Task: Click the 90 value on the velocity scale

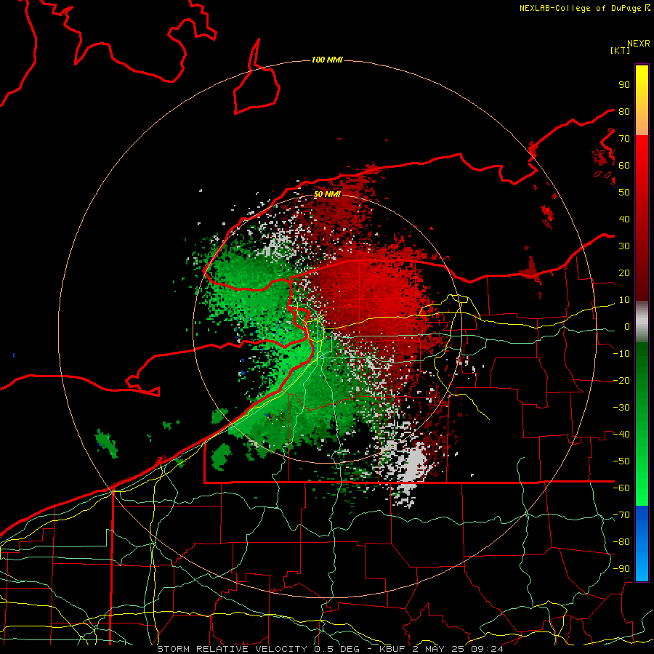Action: click(624, 85)
